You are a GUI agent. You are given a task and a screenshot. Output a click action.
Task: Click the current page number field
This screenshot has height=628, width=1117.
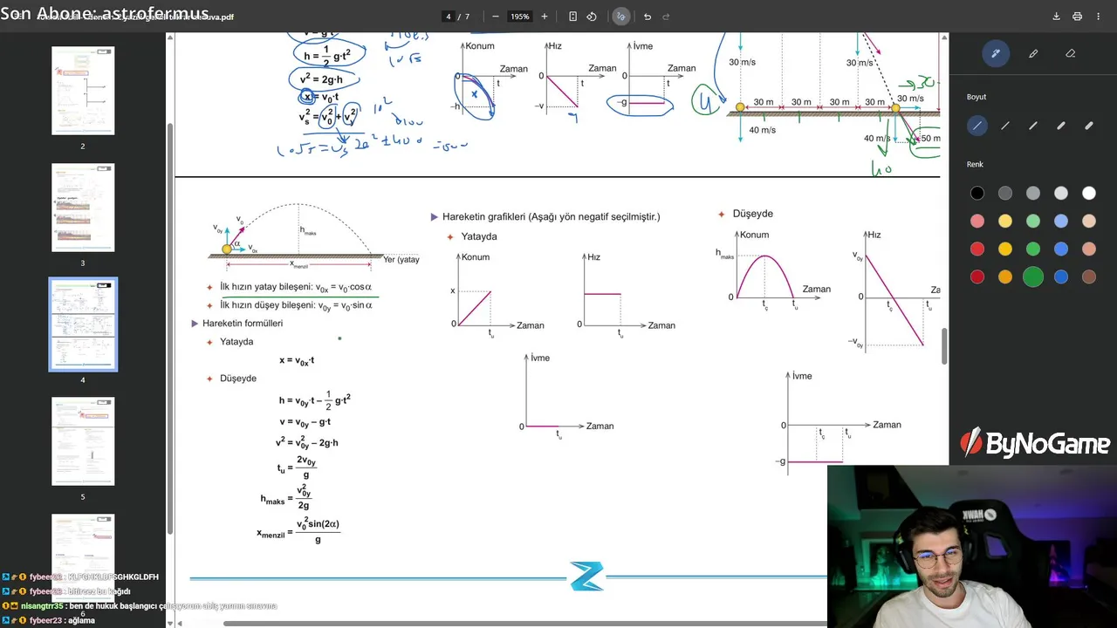(449, 17)
